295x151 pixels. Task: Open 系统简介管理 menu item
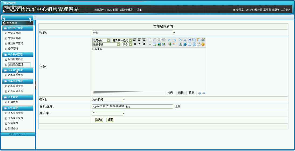point(16,118)
